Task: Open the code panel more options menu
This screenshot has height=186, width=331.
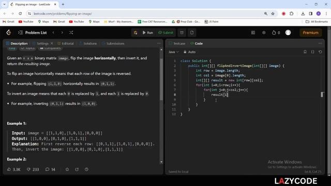Action: click(320, 43)
